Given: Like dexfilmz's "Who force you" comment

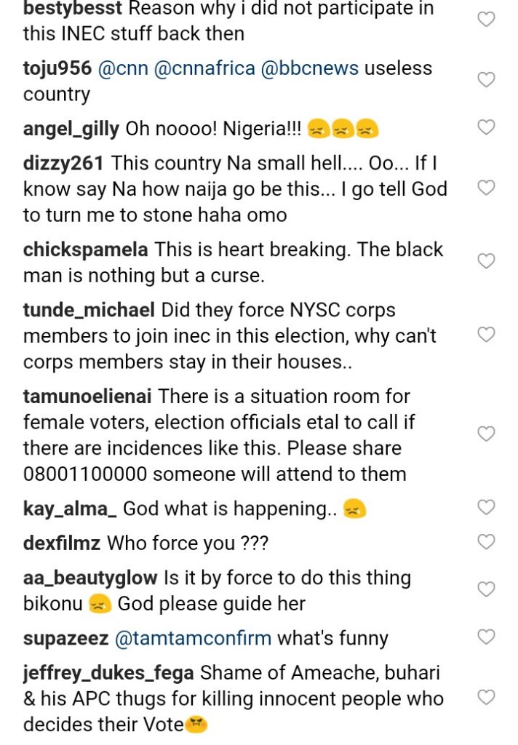Looking at the screenshot, I should click(486, 541).
